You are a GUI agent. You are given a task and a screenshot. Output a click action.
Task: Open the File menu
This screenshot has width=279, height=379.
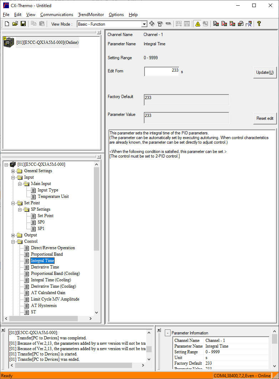[x=6, y=15]
